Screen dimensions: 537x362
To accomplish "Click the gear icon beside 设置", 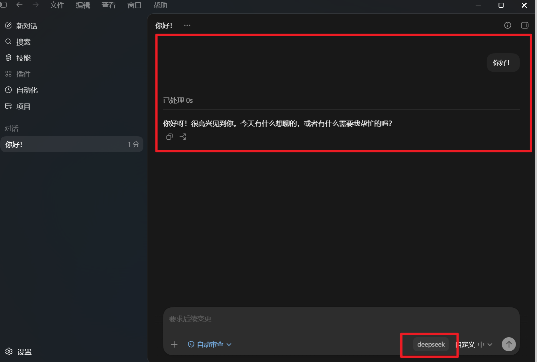I will click(x=9, y=351).
